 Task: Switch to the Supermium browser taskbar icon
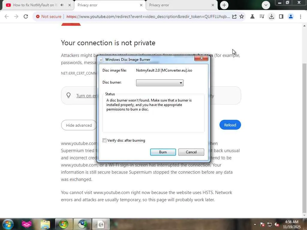tap(82, 224)
